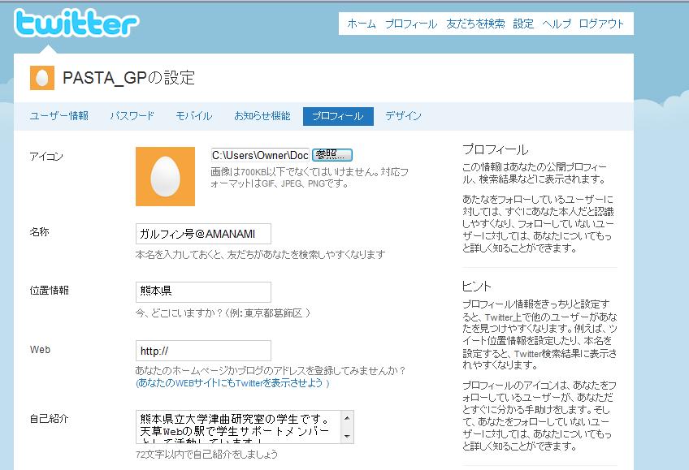Click the ヒント sidebar heading
Screen dimensions: 689x470
(x=476, y=287)
